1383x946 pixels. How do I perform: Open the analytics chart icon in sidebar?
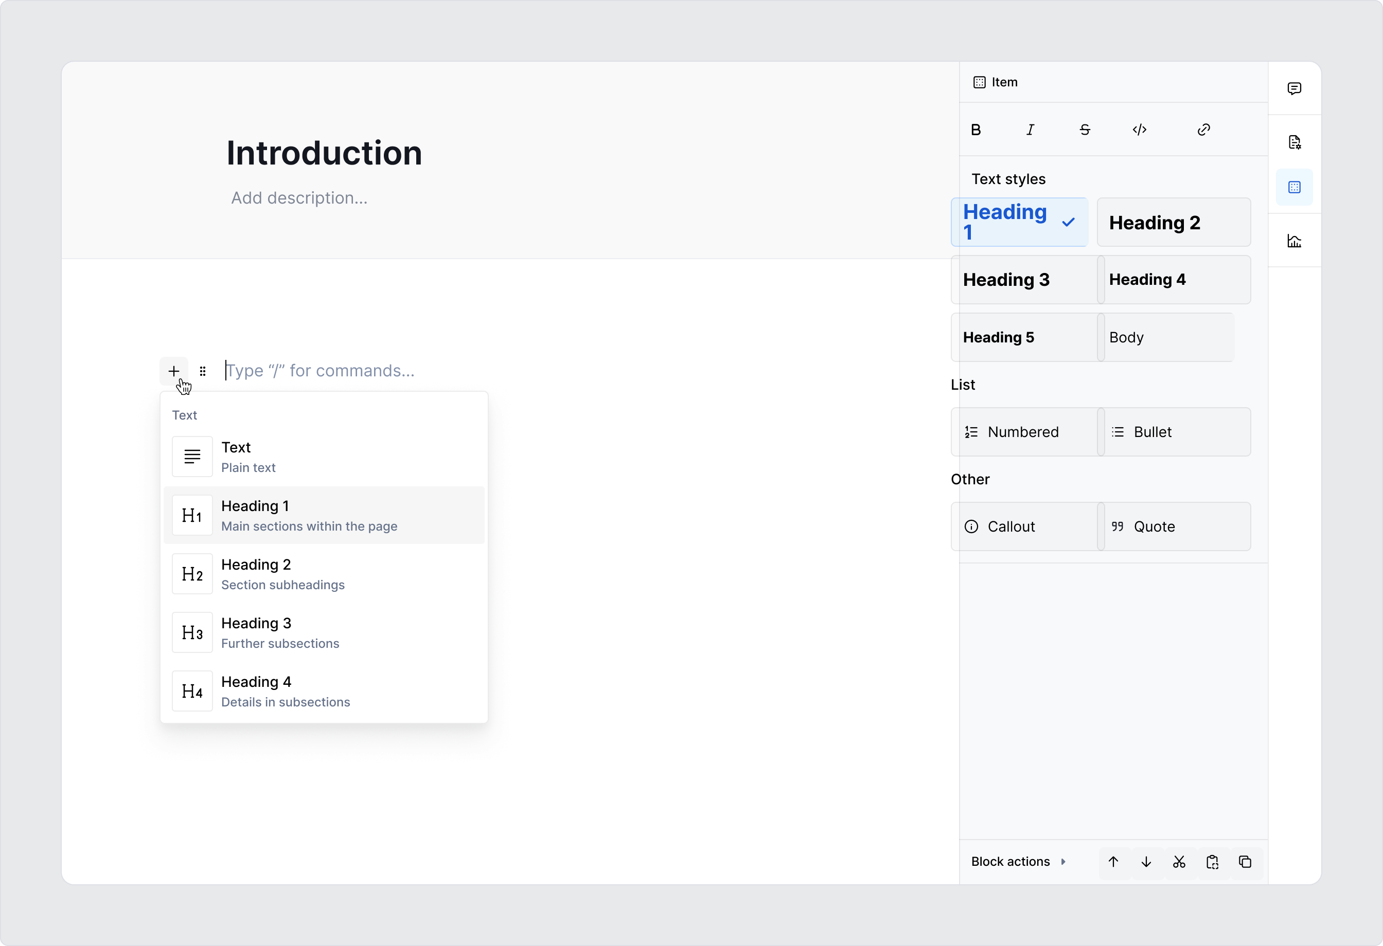[x=1295, y=241]
